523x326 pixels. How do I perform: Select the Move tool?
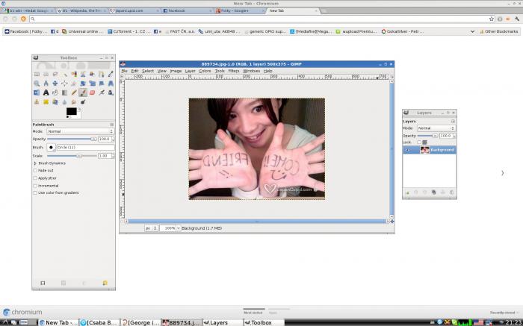(55, 84)
